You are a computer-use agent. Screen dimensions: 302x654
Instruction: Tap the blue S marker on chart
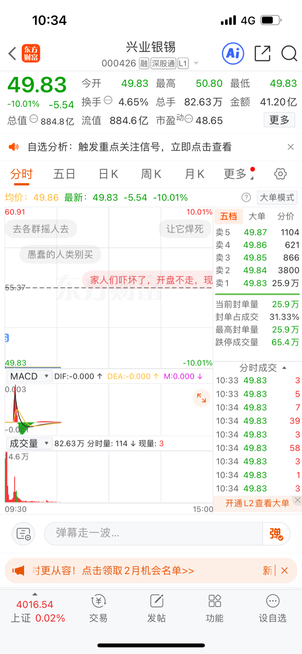(x=7, y=337)
